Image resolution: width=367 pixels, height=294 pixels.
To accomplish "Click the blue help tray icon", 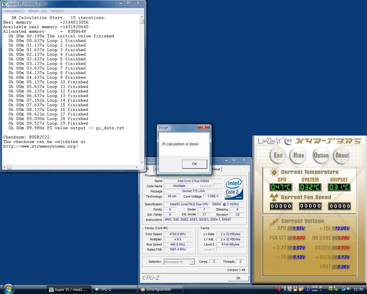I will [x=308, y=289].
